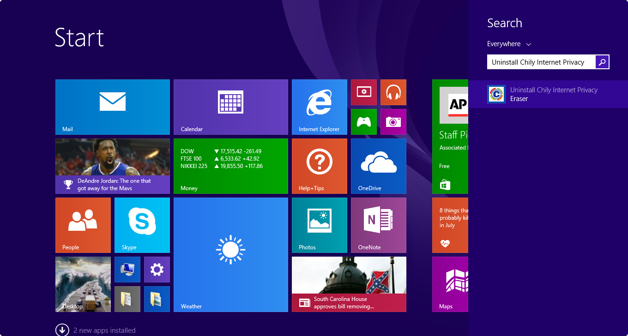Open the Money stocks tile

pos(231,166)
